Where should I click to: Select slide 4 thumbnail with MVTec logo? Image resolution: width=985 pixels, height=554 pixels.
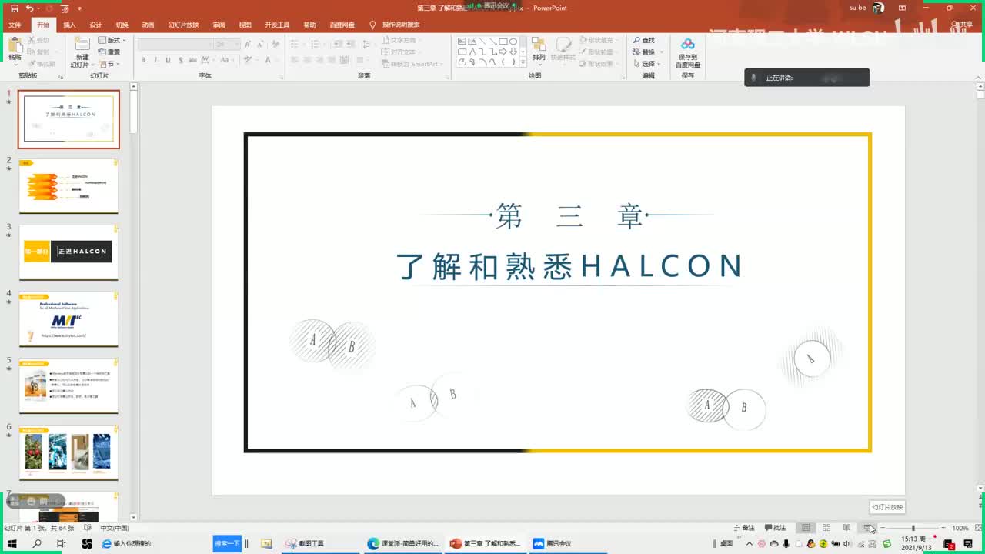(x=68, y=319)
